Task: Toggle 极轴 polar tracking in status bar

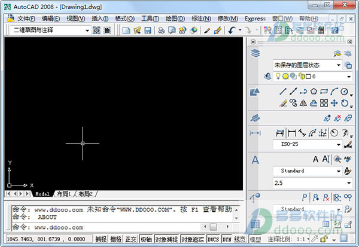Action: point(147,239)
